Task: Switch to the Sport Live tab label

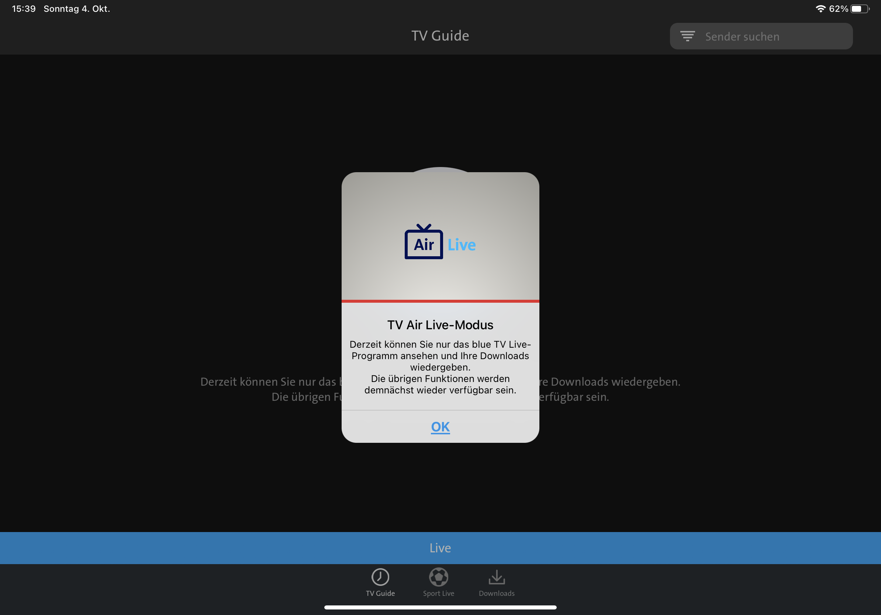Action: click(x=439, y=593)
